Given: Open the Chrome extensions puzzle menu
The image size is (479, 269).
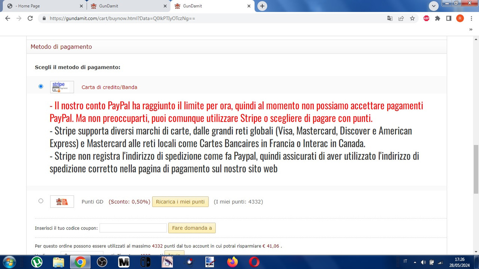Looking at the screenshot, I should pyautogui.click(x=437, y=18).
